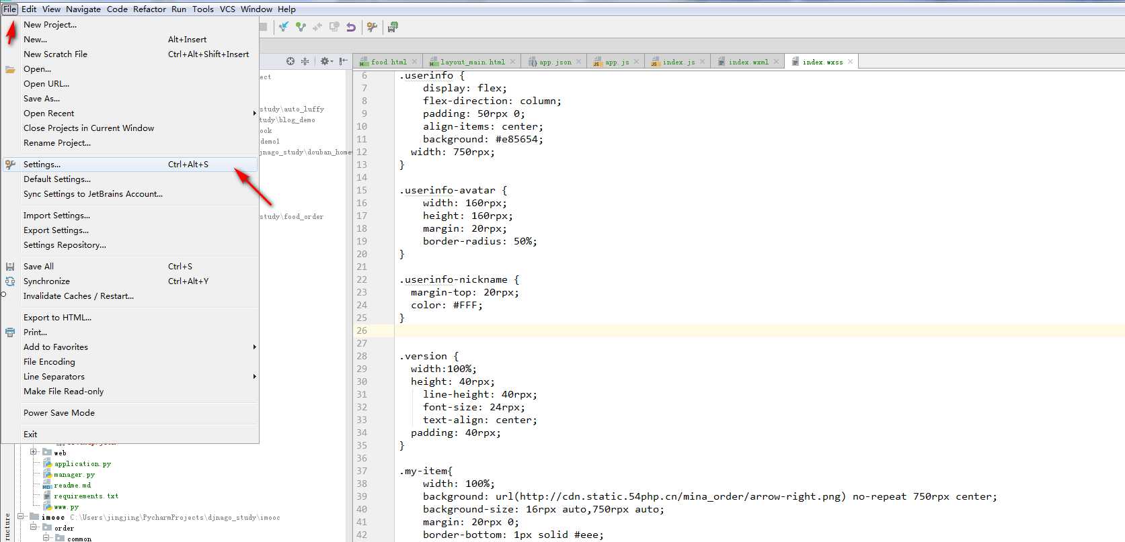The width and height of the screenshot is (1125, 542).
Task: Close the app.json tab
Action: click(x=578, y=62)
